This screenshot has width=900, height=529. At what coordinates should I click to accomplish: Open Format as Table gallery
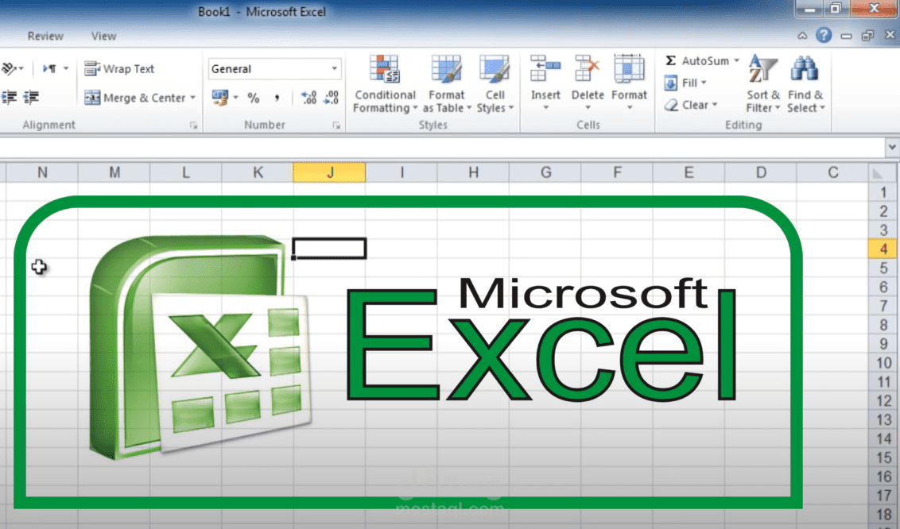coord(447,85)
